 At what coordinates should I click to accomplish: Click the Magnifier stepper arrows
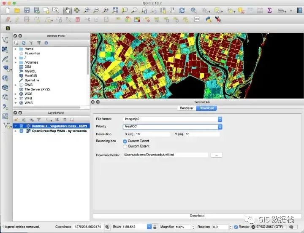(193, 227)
